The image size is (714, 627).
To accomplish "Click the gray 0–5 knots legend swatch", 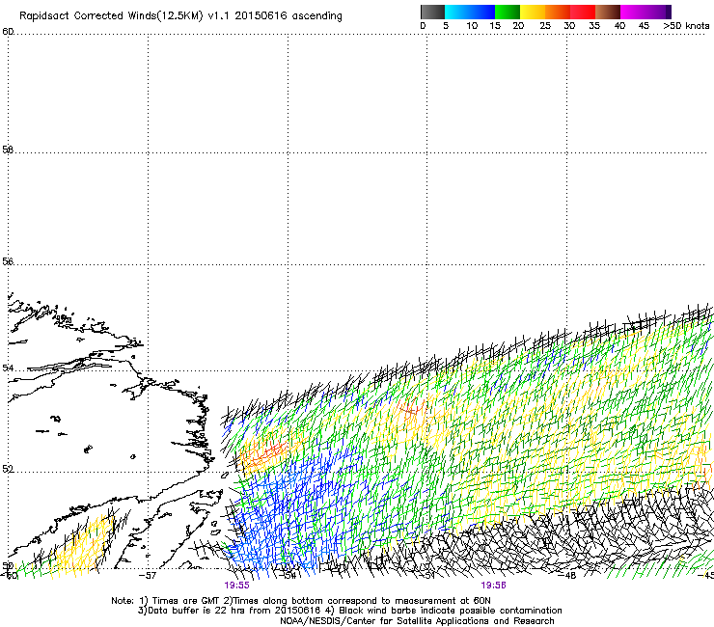I will coord(432,12).
